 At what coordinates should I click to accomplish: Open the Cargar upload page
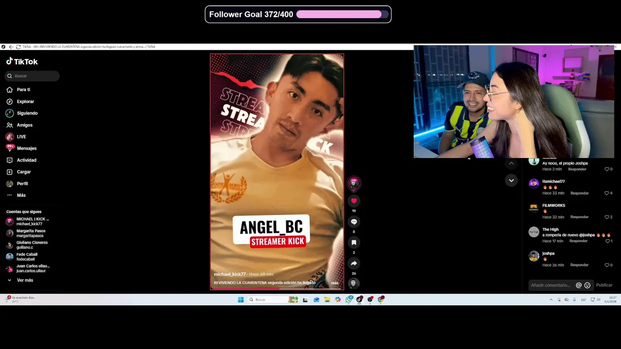[x=18, y=172]
